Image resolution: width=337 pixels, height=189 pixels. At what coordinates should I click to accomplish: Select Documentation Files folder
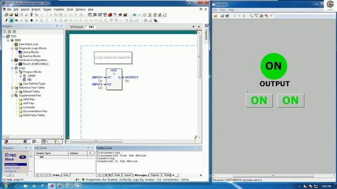35,111
